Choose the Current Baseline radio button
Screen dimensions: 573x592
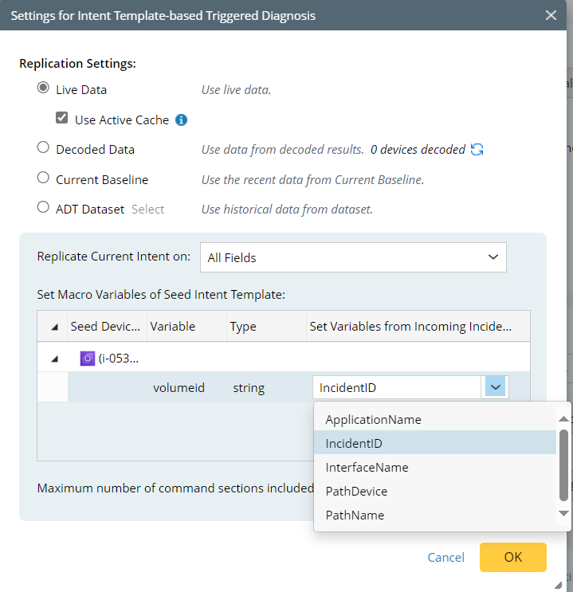pyautogui.click(x=43, y=178)
